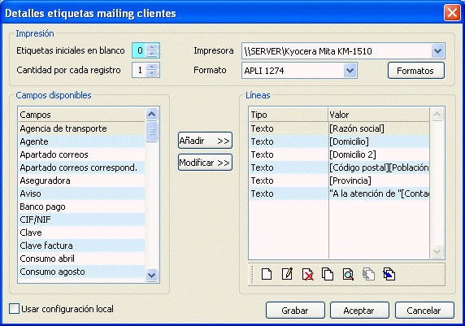This screenshot has height=326, width=465.
Task: Click the Cancelar button
Action: click(x=424, y=311)
